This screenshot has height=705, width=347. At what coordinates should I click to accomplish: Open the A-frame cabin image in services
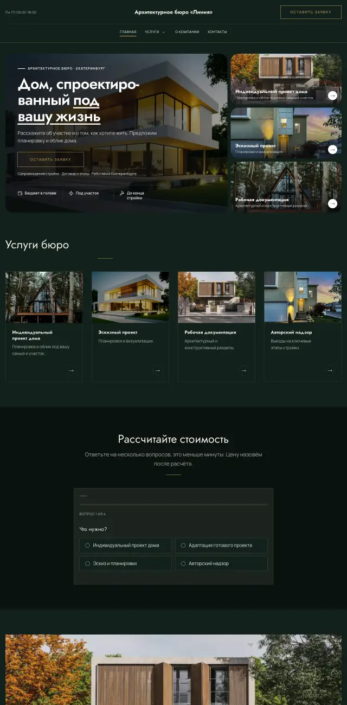coord(44,297)
